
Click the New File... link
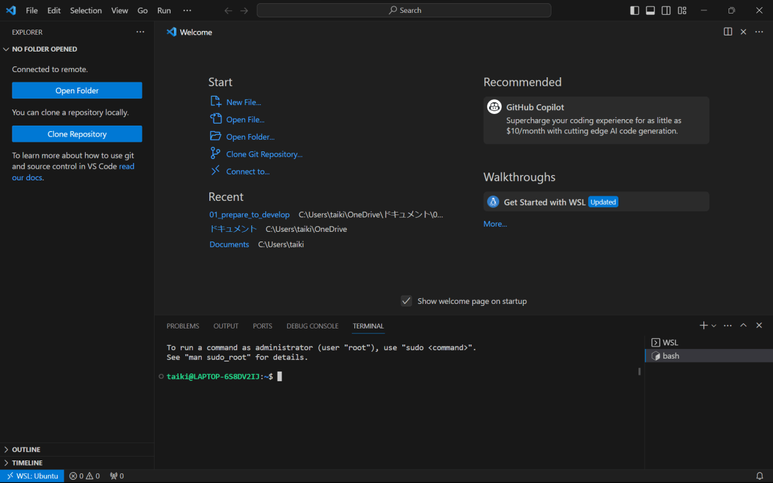(x=243, y=102)
